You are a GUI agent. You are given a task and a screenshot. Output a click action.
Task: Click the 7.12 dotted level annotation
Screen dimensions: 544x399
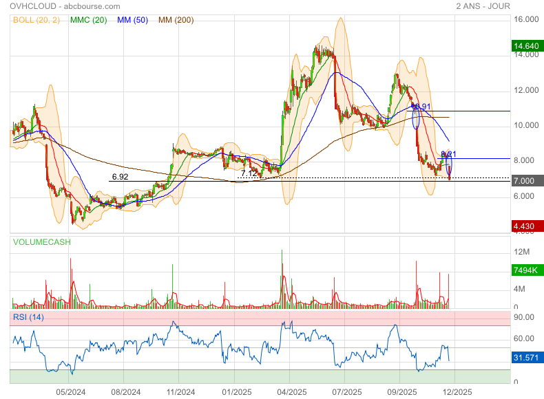click(249, 174)
